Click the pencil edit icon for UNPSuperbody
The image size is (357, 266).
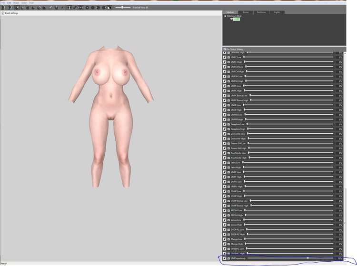click(x=225, y=258)
